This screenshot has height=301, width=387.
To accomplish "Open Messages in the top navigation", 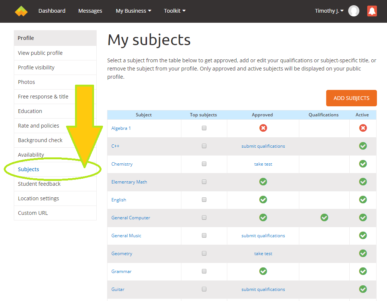I will [90, 11].
